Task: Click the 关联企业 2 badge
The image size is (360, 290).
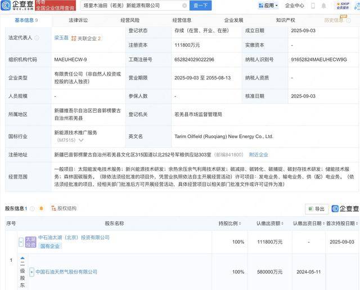Action: click(x=86, y=38)
